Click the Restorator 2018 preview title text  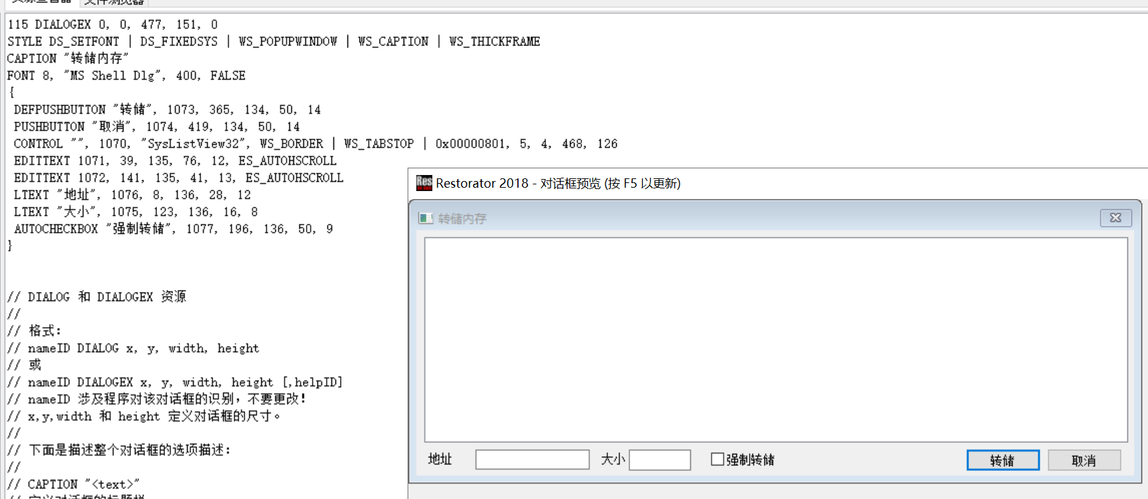[558, 183]
